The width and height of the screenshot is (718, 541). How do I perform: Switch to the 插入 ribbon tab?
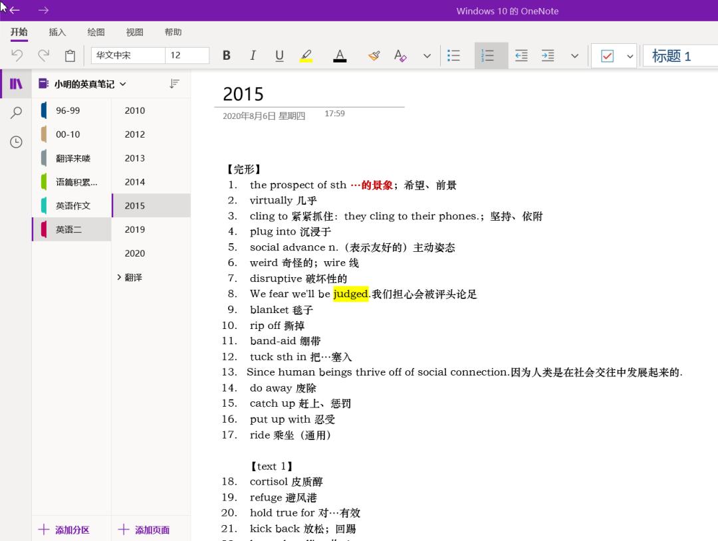[57, 32]
